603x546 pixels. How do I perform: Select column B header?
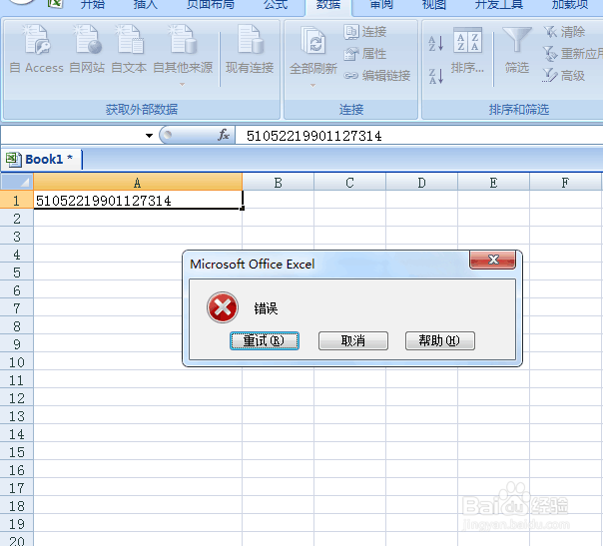tap(279, 183)
